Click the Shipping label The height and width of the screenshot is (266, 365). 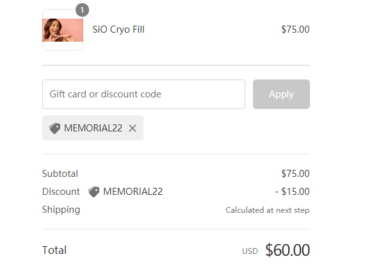pyautogui.click(x=61, y=210)
